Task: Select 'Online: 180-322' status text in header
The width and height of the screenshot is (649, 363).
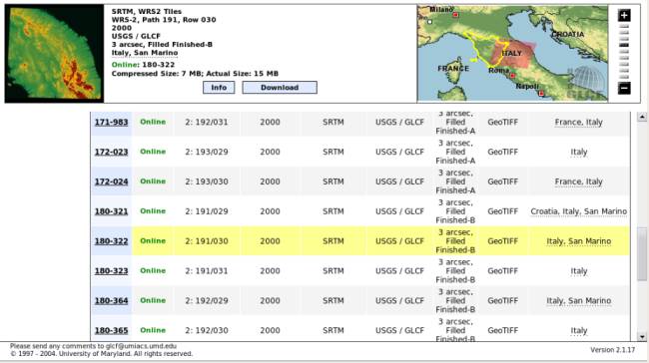Action: [x=143, y=65]
